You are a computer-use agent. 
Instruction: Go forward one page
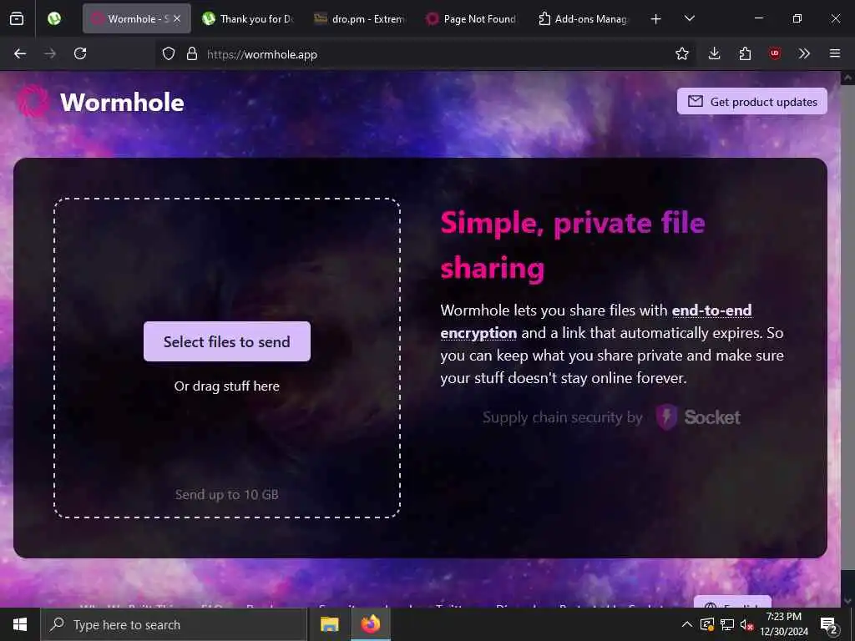tap(50, 53)
